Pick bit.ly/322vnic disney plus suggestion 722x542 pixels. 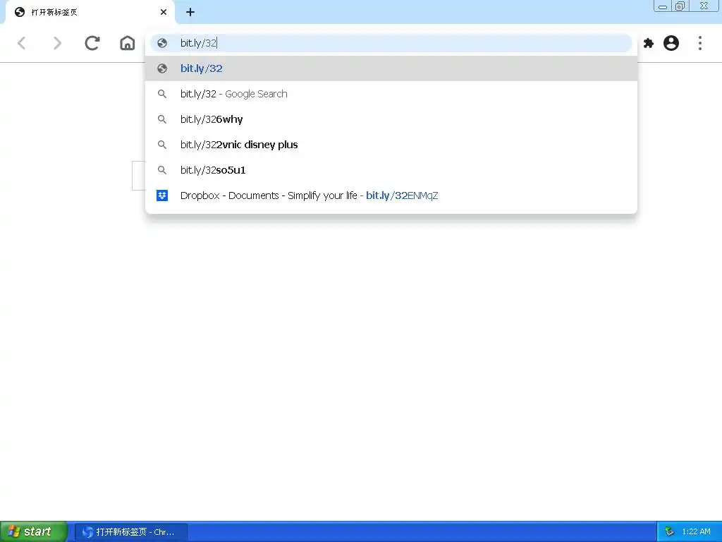click(391, 145)
